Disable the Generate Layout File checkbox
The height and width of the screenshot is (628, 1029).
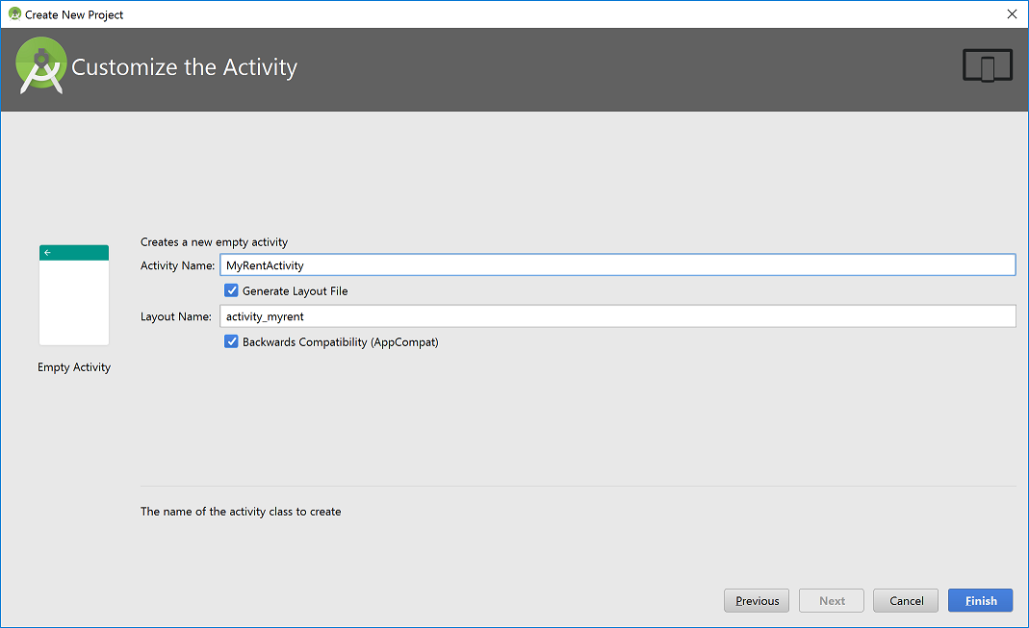coord(231,289)
